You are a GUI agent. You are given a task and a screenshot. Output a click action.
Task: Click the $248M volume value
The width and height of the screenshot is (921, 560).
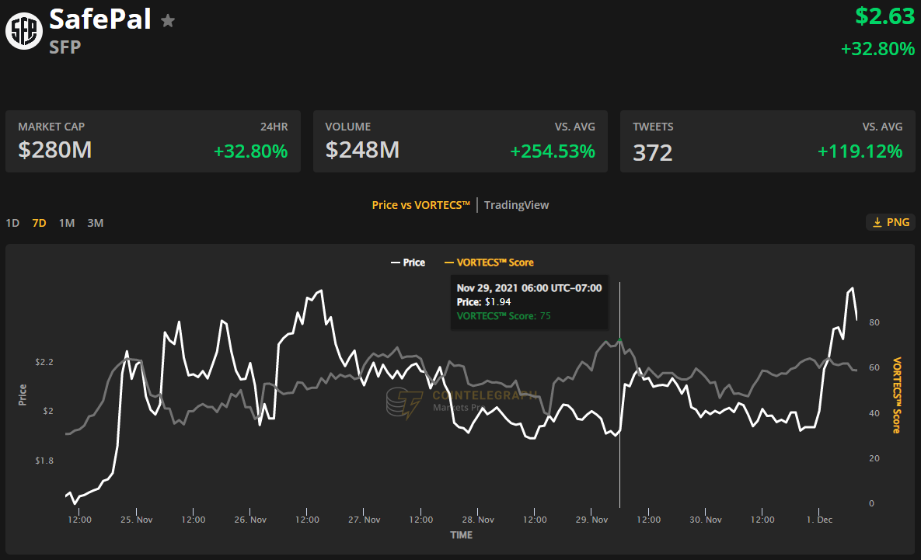[x=362, y=150]
